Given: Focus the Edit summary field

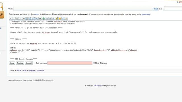Looking at the screenshot, I should 70,63.
